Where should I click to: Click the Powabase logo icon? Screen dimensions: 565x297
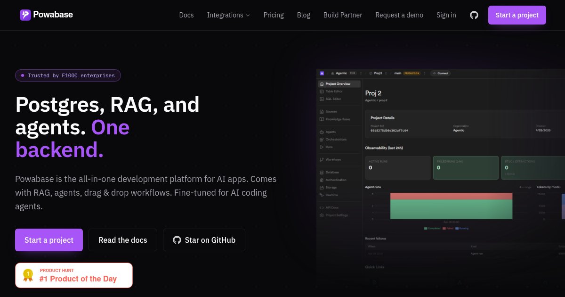25,15
